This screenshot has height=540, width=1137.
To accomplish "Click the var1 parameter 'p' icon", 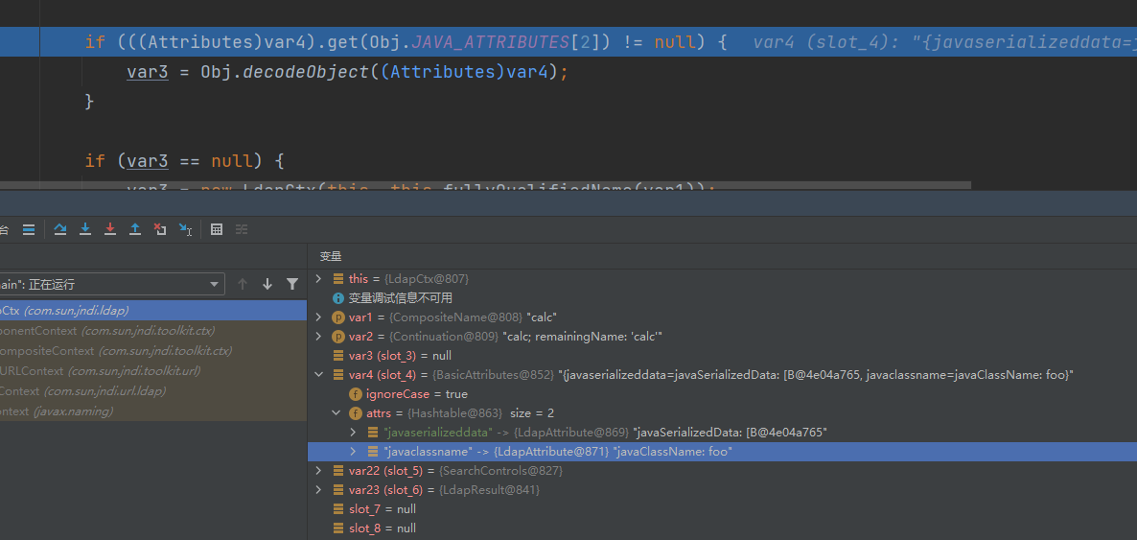I will pos(337,317).
